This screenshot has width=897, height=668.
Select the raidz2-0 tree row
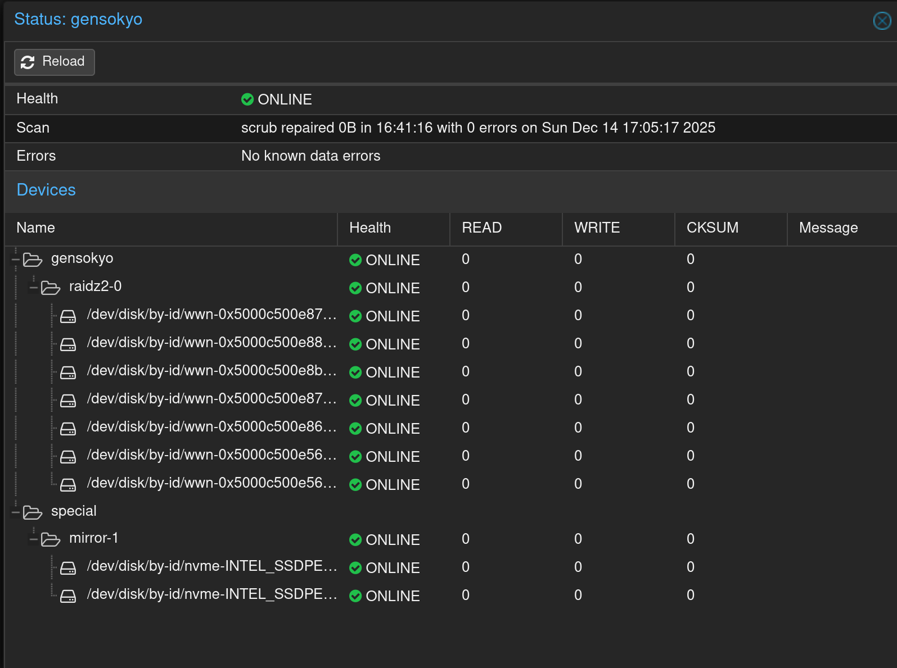[451, 288]
